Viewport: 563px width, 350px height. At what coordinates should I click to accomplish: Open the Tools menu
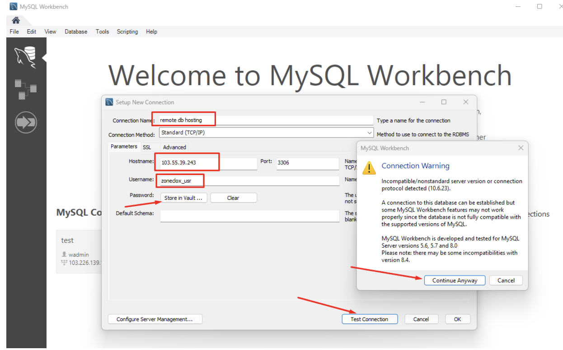(102, 32)
